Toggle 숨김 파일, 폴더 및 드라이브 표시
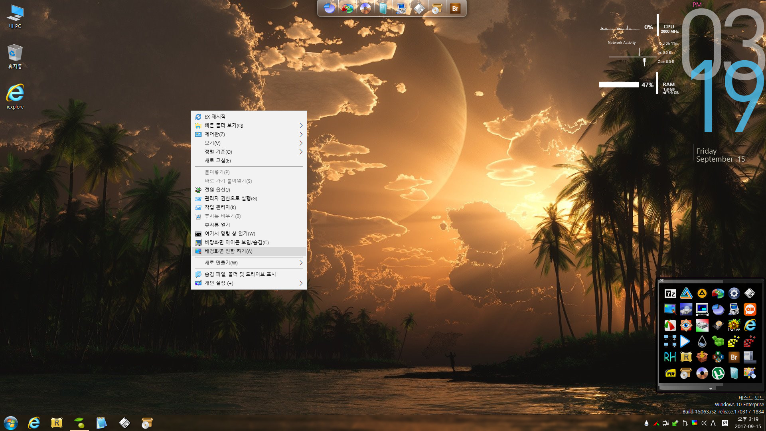The width and height of the screenshot is (766, 431). (x=249, y=274)
